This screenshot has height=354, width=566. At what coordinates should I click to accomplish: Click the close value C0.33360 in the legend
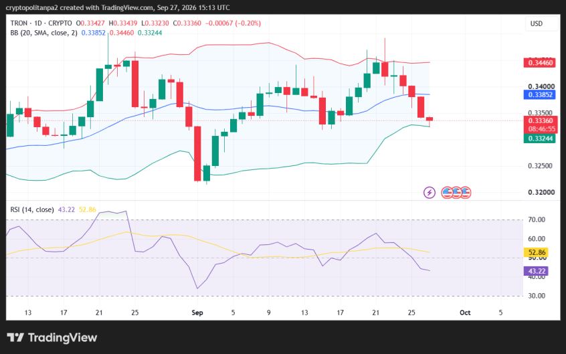click(187, 23)
